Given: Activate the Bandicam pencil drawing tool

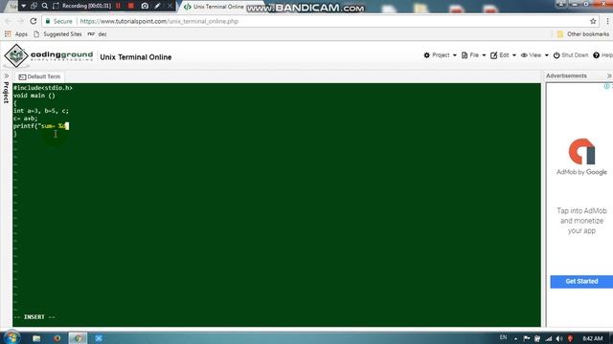Looking at the screenshot, I should coord(157,6).
